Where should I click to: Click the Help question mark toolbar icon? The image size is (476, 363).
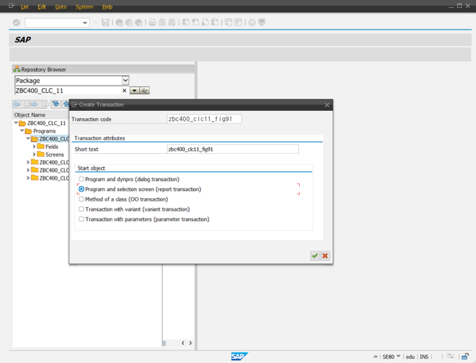coord(252,22)
